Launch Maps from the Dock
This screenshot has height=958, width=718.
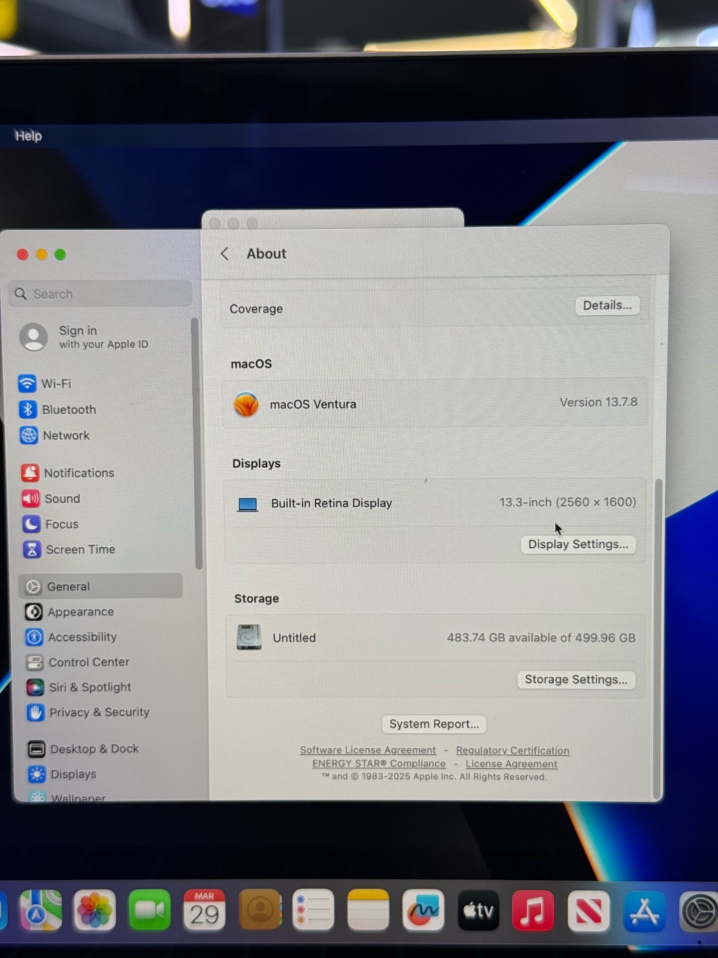point(41,909)
